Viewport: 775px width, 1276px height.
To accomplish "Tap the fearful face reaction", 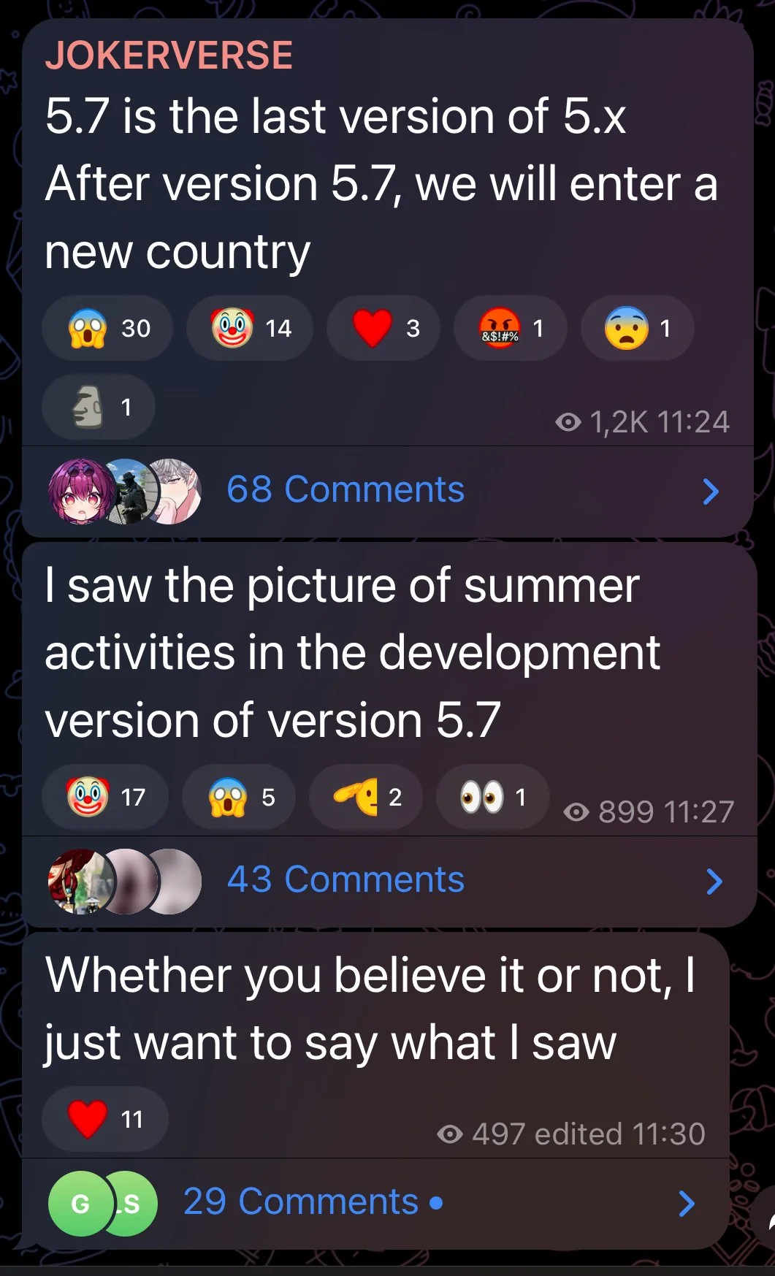I will coord(637,329).
